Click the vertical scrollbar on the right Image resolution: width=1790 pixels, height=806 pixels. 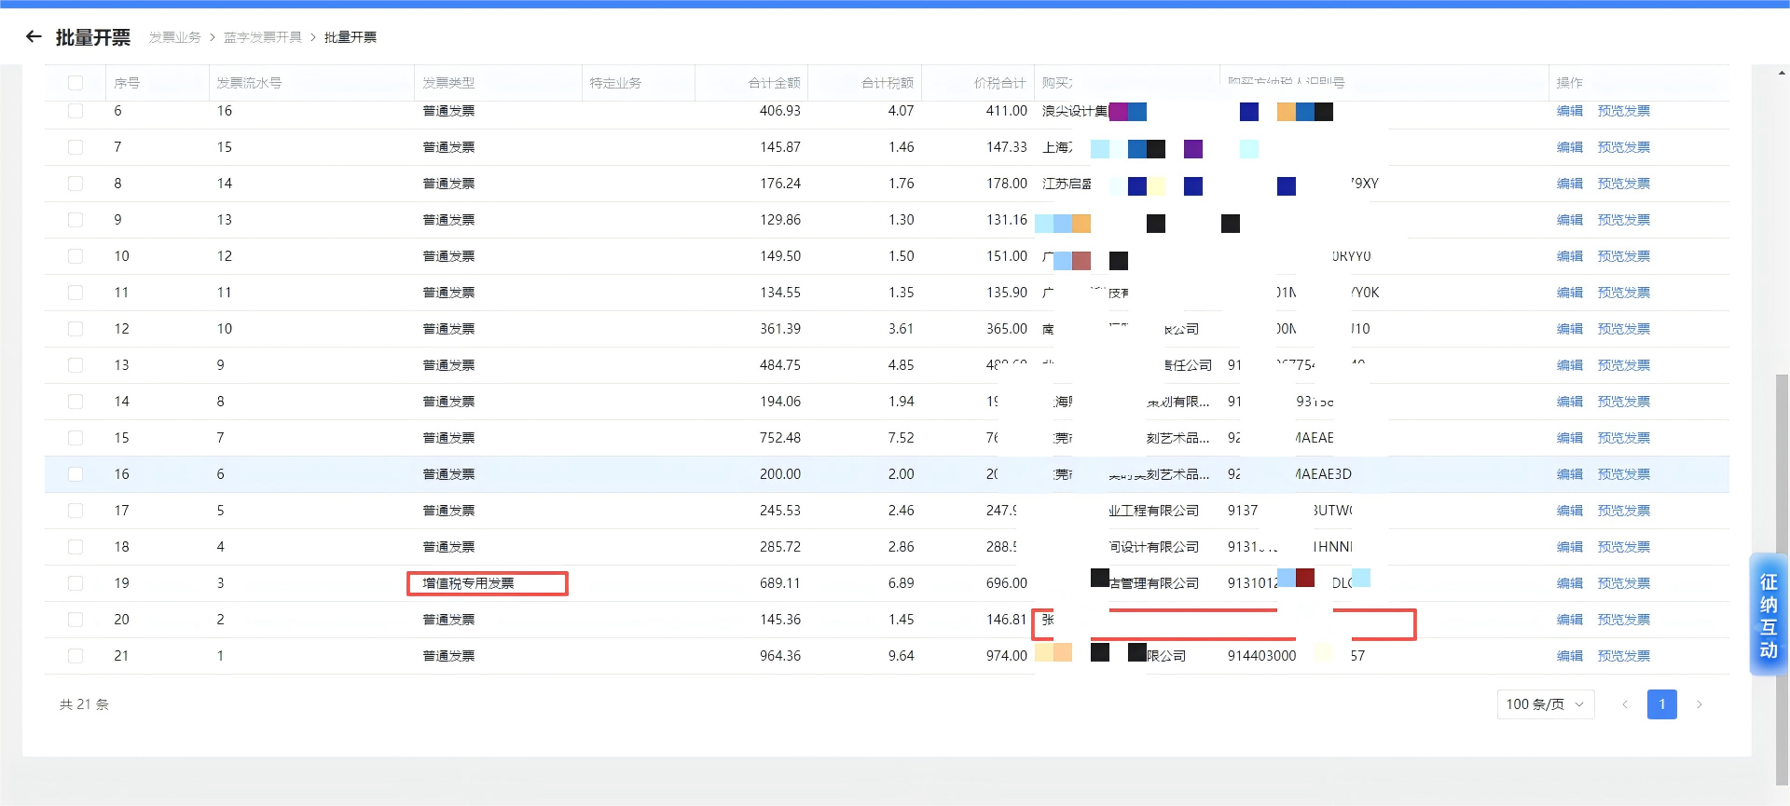1782,559
